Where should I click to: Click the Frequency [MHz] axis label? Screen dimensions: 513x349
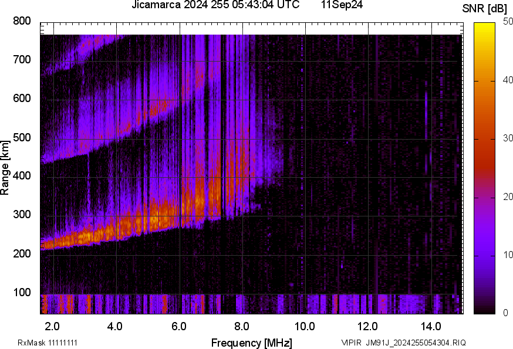coord(251,343)
